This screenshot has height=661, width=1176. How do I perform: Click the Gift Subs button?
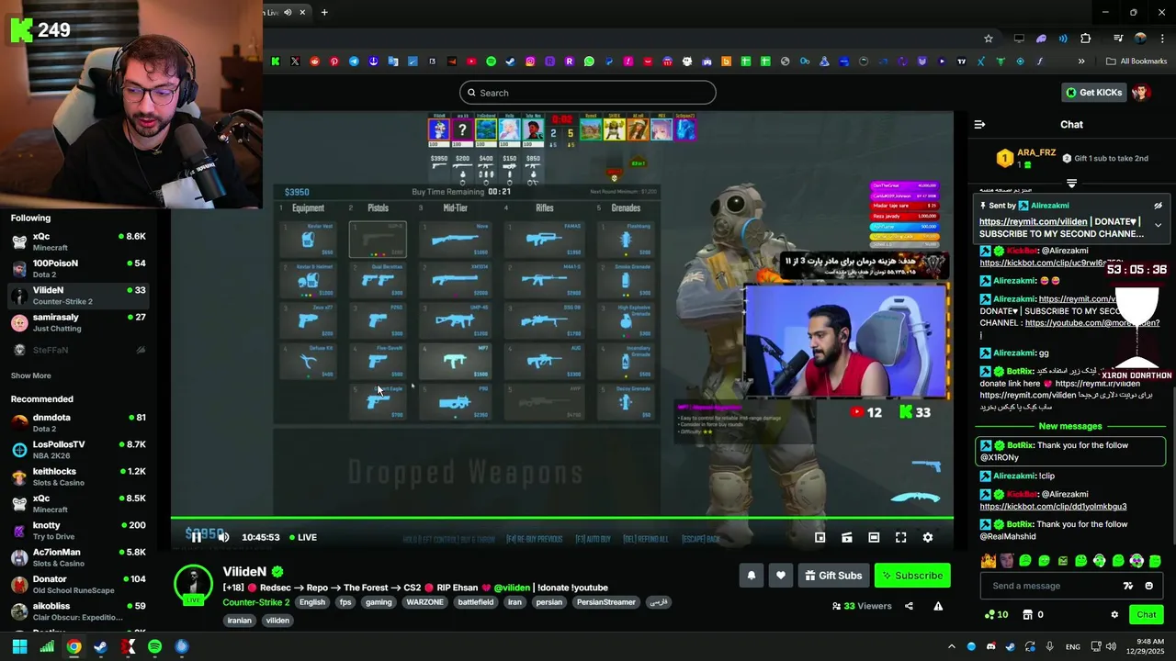pyautogui.click(x=833, y=576)
